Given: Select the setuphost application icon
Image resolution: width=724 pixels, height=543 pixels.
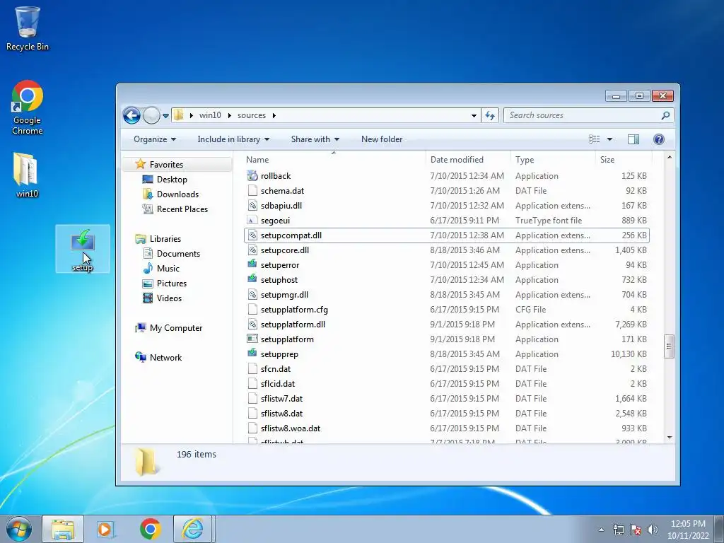Looking at the screenshot, I should (252, 279).
